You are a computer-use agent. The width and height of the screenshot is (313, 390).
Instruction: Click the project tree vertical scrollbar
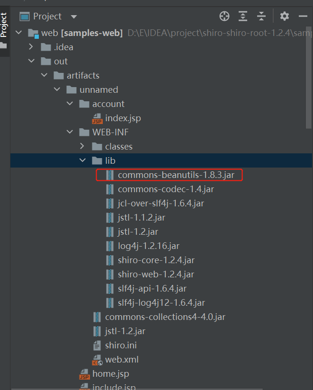(x=309, y=77)
